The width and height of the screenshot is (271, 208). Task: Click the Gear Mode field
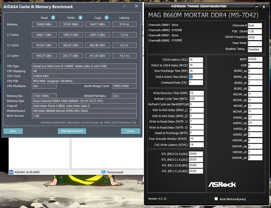(x=255, y=43)
